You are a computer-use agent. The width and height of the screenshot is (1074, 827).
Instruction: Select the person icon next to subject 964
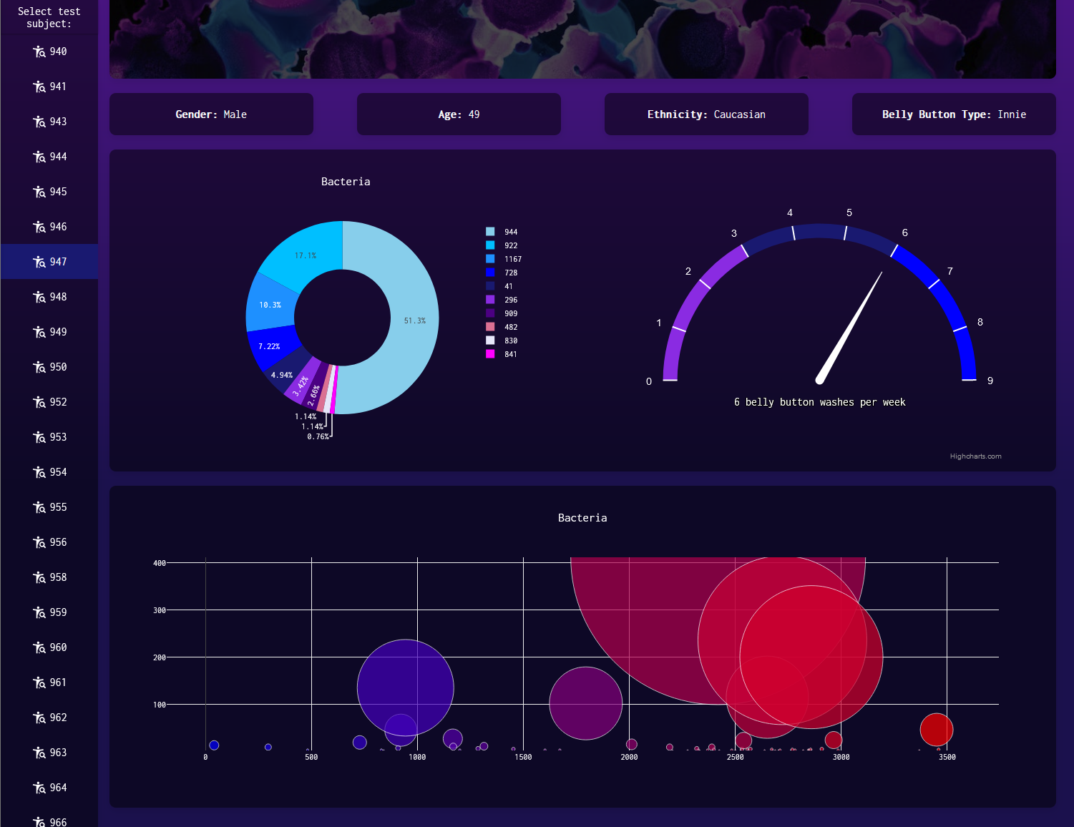click(39, 788)
